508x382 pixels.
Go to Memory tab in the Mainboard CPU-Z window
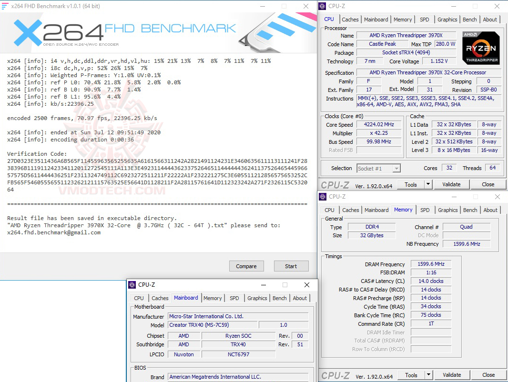pos(213,298)
